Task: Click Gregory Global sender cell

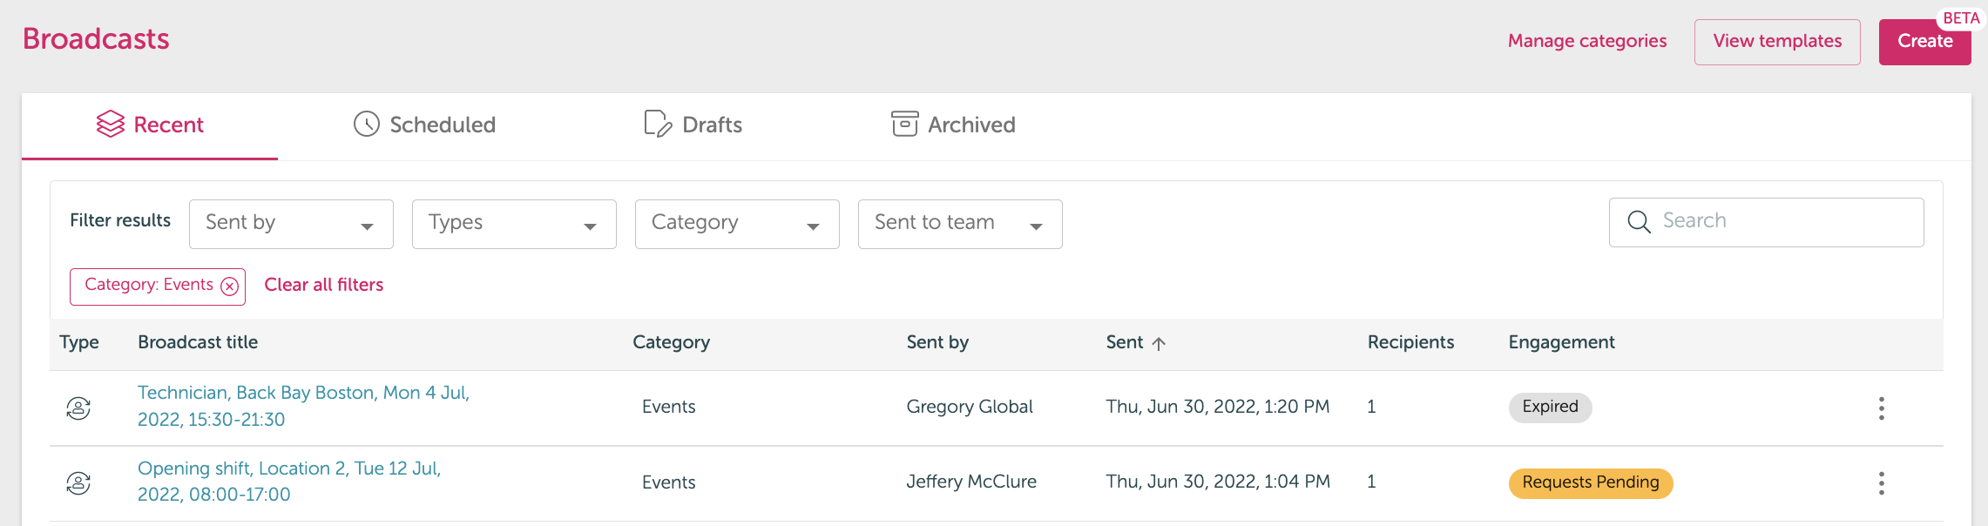Action: pyautogui.click(x=970, y=407)
